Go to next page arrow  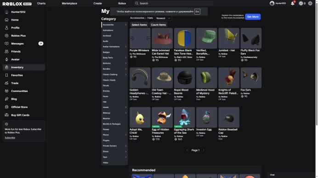pyautogui.click(x=204, y=151)
